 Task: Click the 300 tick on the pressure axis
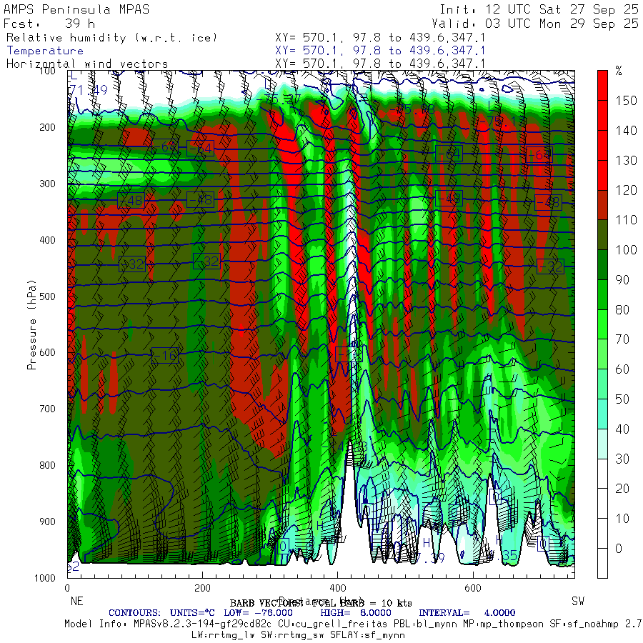pyautogui.click(x=47, y=184)
